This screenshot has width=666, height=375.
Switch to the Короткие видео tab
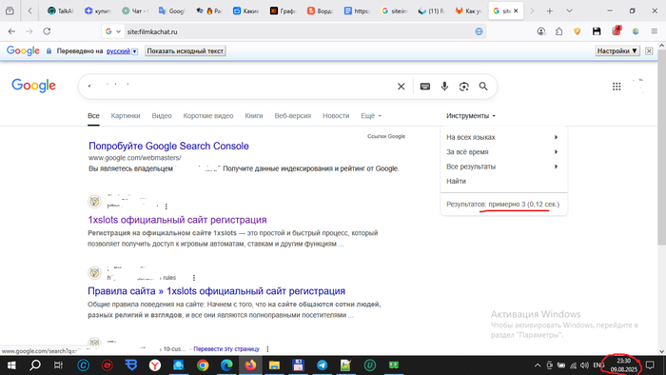[208, 116]
